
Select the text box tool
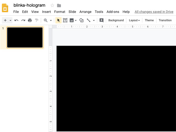point(65,20)
